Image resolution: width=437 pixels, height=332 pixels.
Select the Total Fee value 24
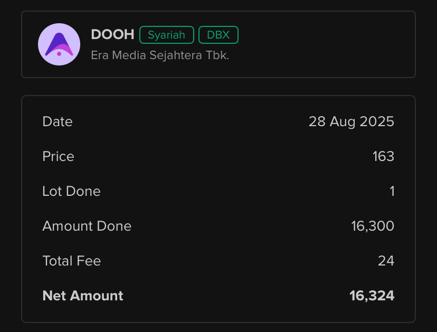point(386,261)
